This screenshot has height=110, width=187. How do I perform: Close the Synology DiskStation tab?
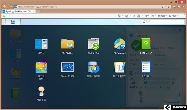[34, 11]
